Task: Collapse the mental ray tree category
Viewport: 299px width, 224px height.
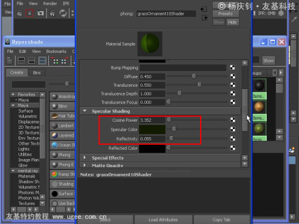Action: pos(13,171)
